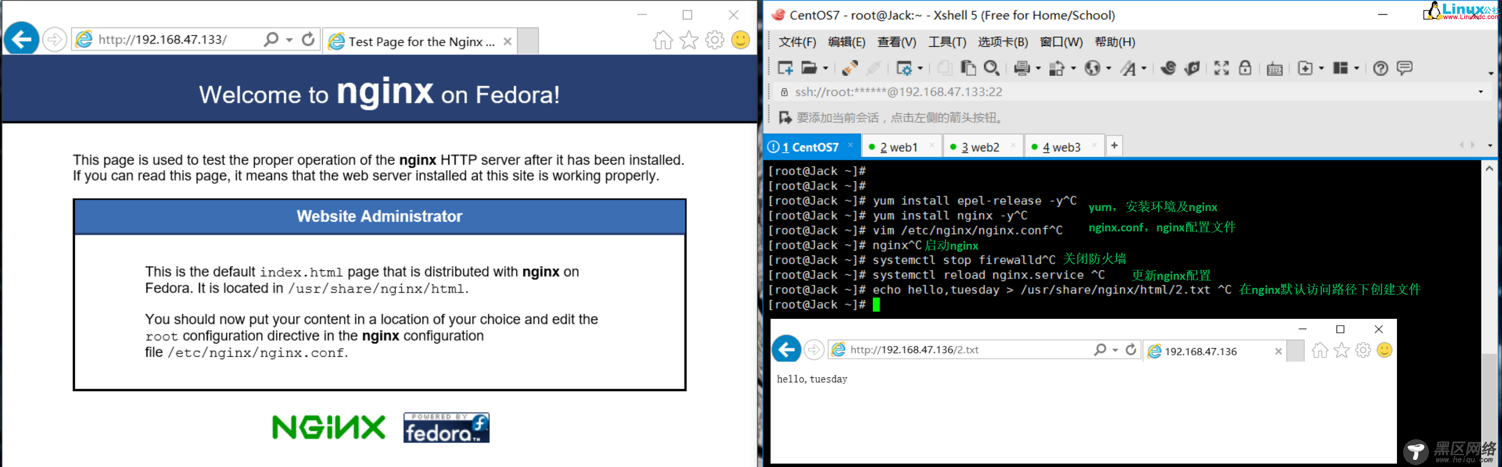Click the Xshell lock screen icon
This screenshot has height=467, width=1502.
click(1245, 68)
